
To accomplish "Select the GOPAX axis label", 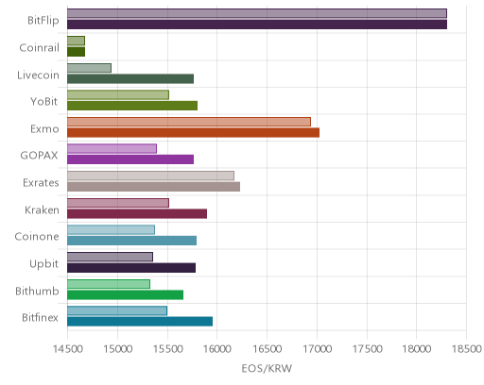I will click(x=39, y=156).
